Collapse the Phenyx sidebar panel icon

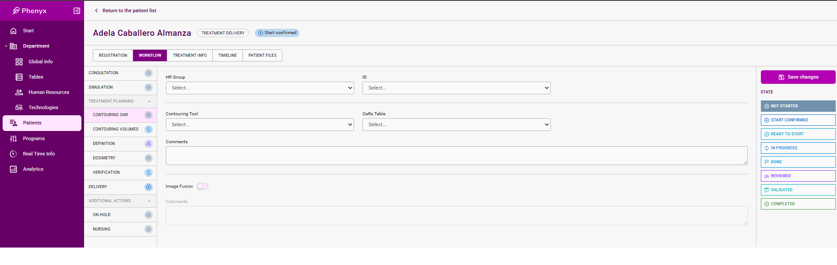point(77,11)
